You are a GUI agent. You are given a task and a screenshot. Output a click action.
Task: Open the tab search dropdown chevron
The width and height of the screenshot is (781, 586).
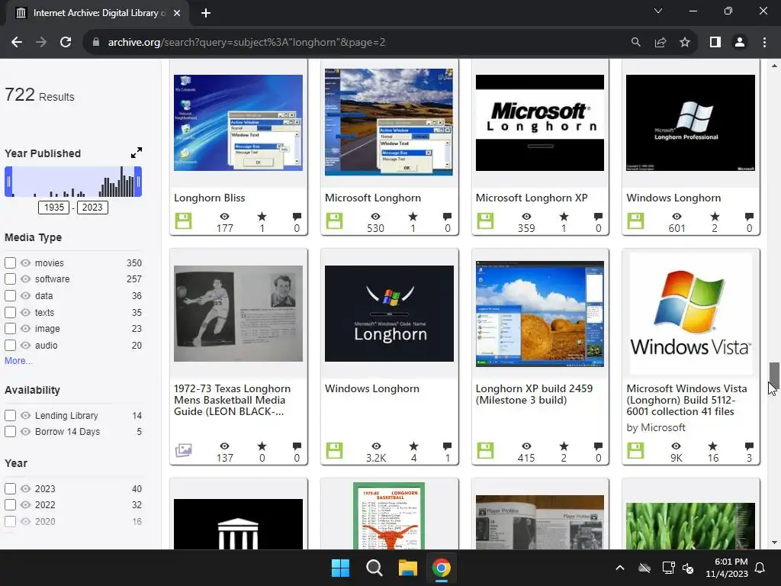(x=658, y=11)
